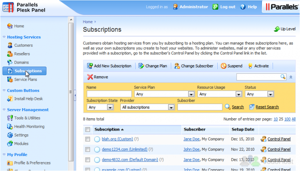This screenshot has width=300, height=171.
Task: Open Domains in the sidebar
Action: (x=21, y=62)
